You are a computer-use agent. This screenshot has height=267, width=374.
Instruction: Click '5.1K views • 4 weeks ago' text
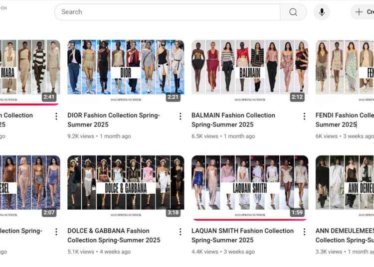pyautogui.click(x=99, y=252)
